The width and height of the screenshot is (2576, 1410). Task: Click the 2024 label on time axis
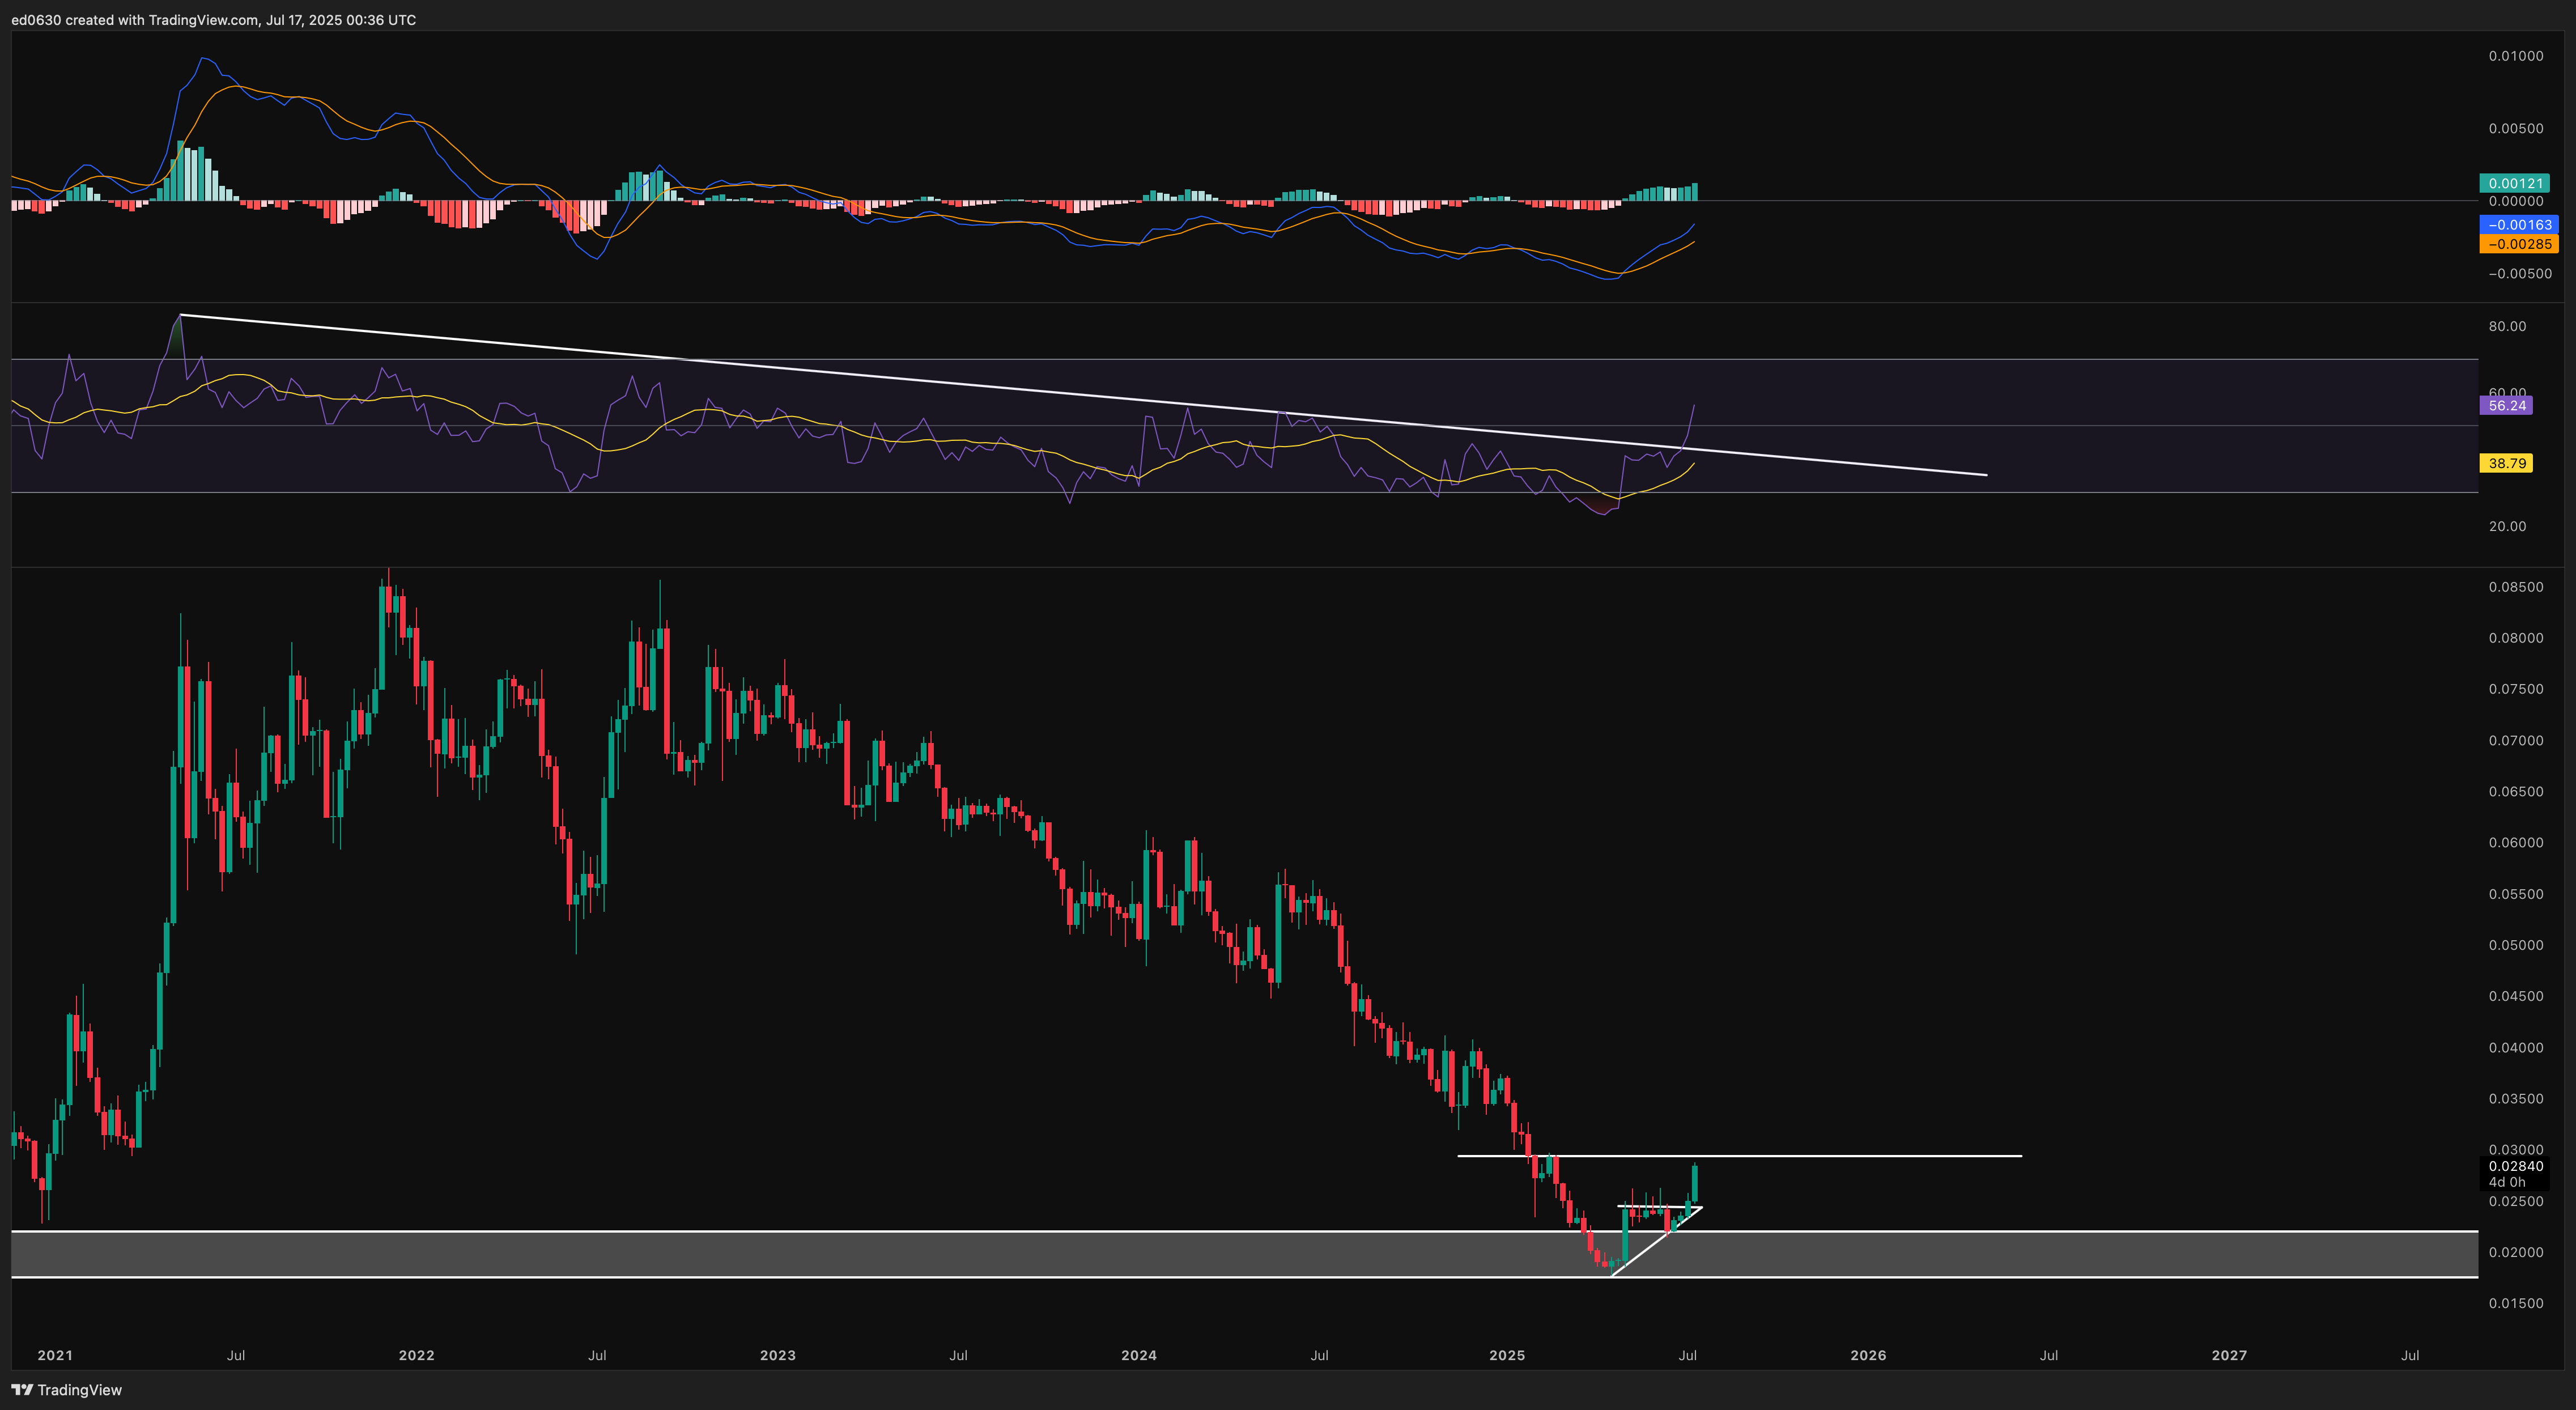pyautogui.click(x=1139, y=1355)
